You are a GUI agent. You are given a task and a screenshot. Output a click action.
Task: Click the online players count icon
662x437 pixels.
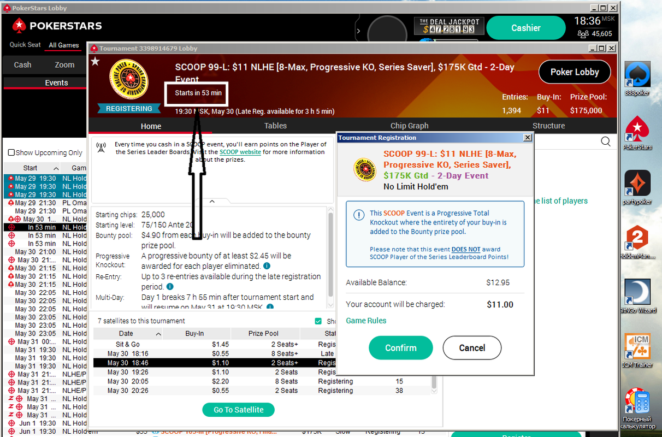point(583,34)
